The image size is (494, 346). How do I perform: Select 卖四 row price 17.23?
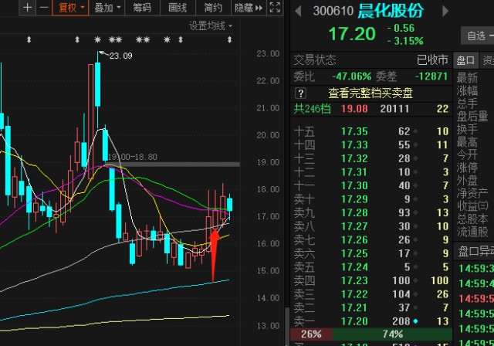[354, 280]
